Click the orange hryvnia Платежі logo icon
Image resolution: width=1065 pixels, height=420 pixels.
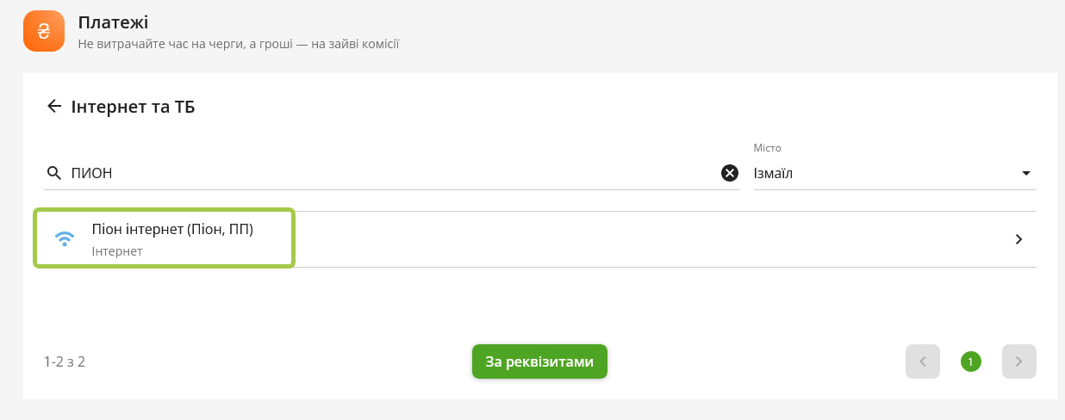[x=44, y=31]
